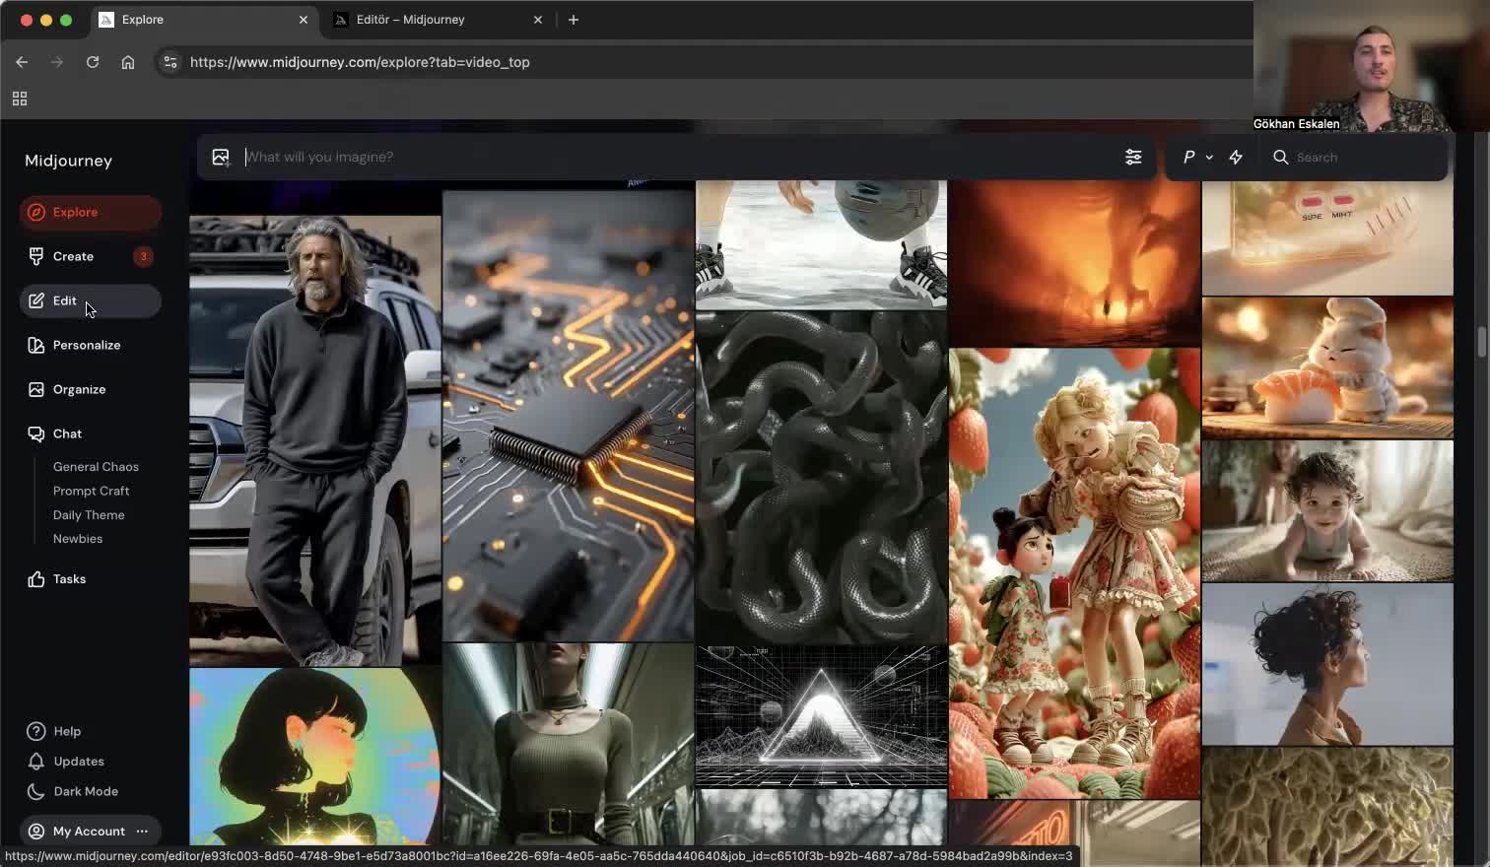Open a new browser tab

pos(574,20)
